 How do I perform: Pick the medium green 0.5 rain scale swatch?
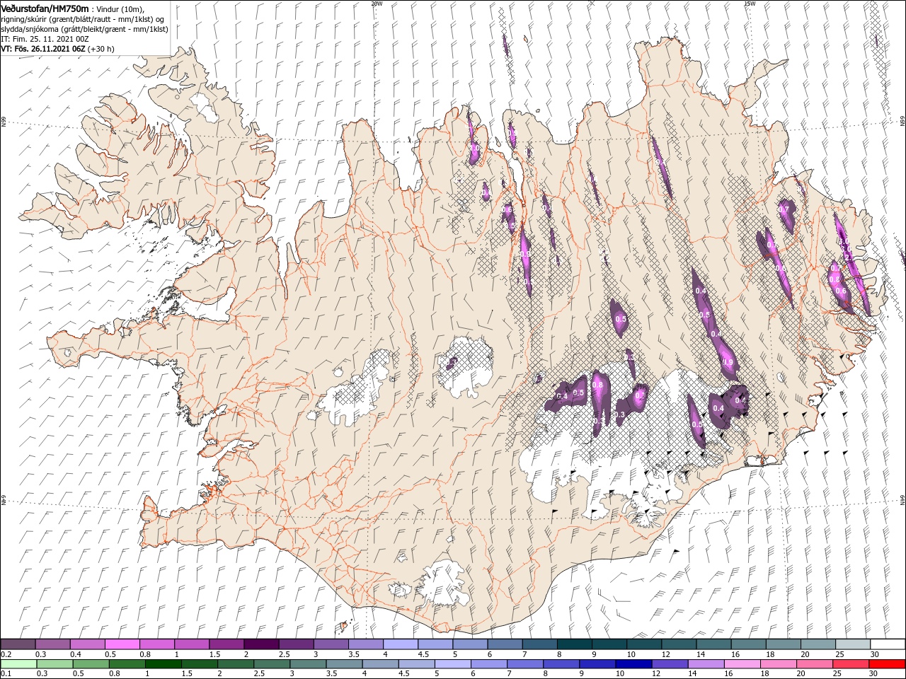[91, 663]
